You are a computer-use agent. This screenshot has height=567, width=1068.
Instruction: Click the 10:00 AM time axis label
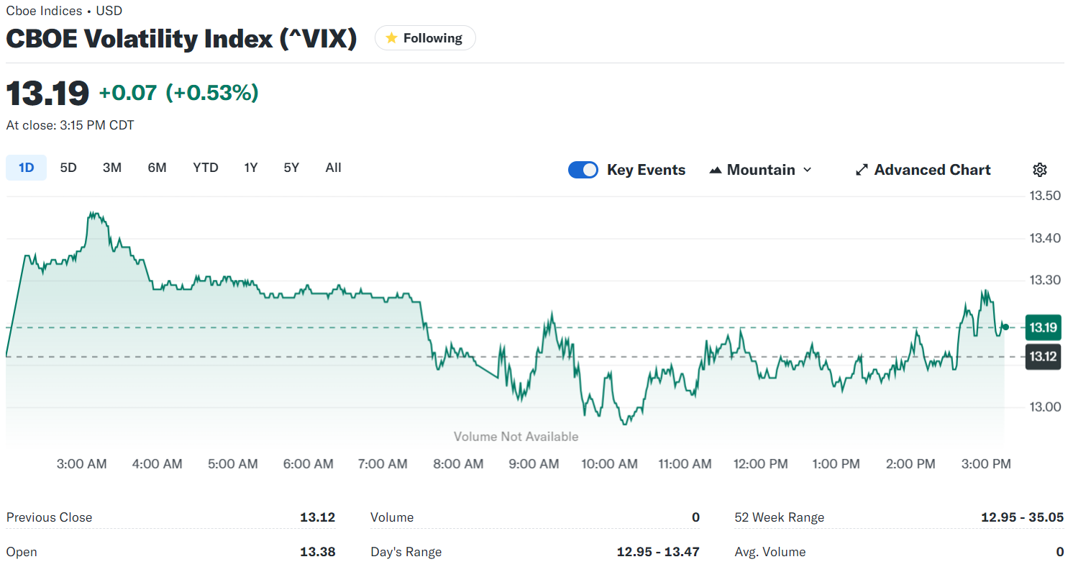609,464
